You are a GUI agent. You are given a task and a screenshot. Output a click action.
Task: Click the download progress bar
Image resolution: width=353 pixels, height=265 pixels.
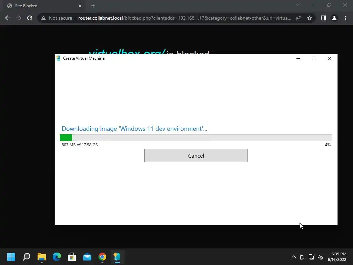(196, 137)
